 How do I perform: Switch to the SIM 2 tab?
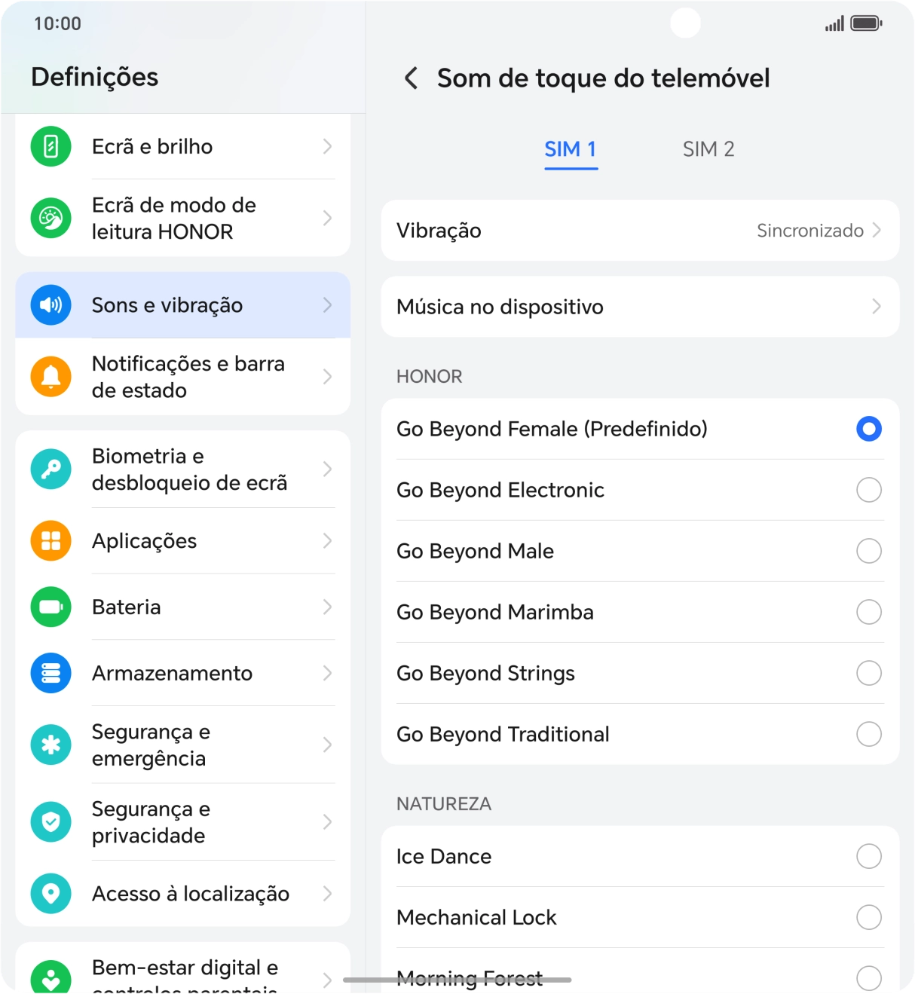pos(708,149)
